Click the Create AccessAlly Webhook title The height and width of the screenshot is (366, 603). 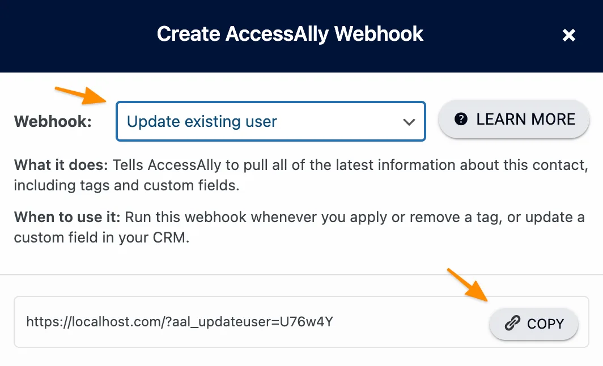pos(290,34)
